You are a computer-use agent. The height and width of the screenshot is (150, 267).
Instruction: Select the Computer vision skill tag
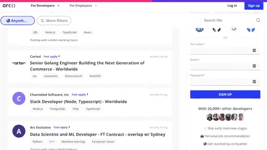coord(103,142)
